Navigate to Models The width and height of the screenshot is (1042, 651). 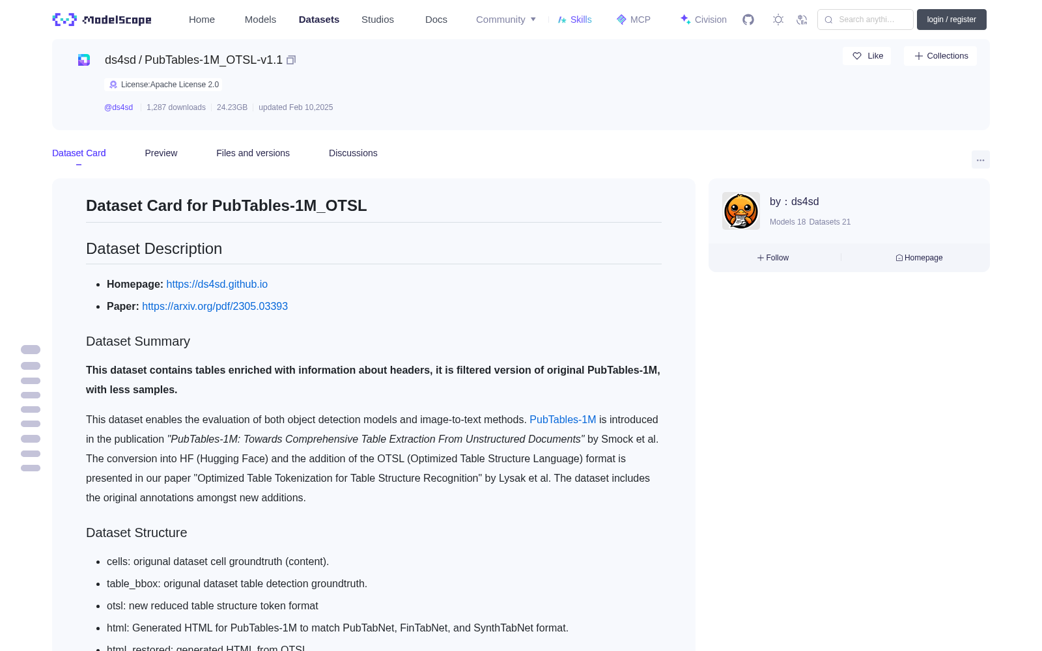pos(260,20)
